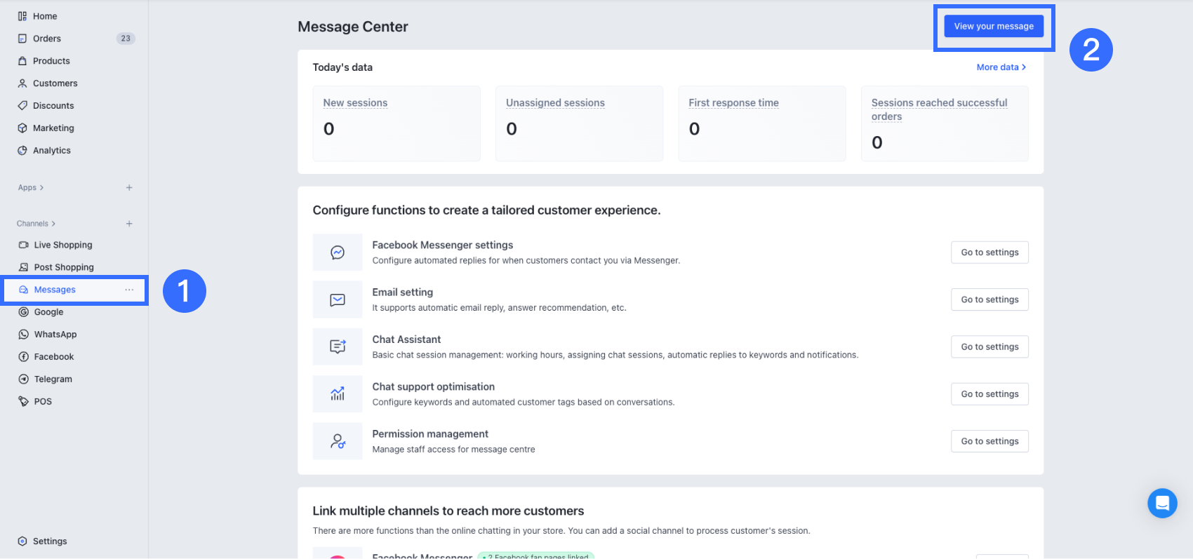Select Live Shopping channel

[63, 245]
